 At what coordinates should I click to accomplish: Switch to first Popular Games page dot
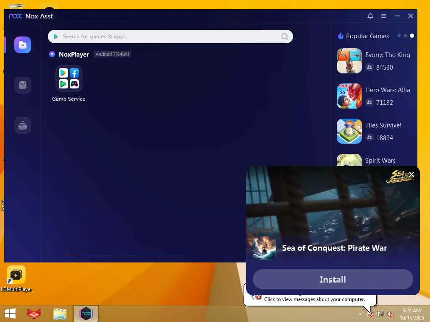[x=399, y=36]
